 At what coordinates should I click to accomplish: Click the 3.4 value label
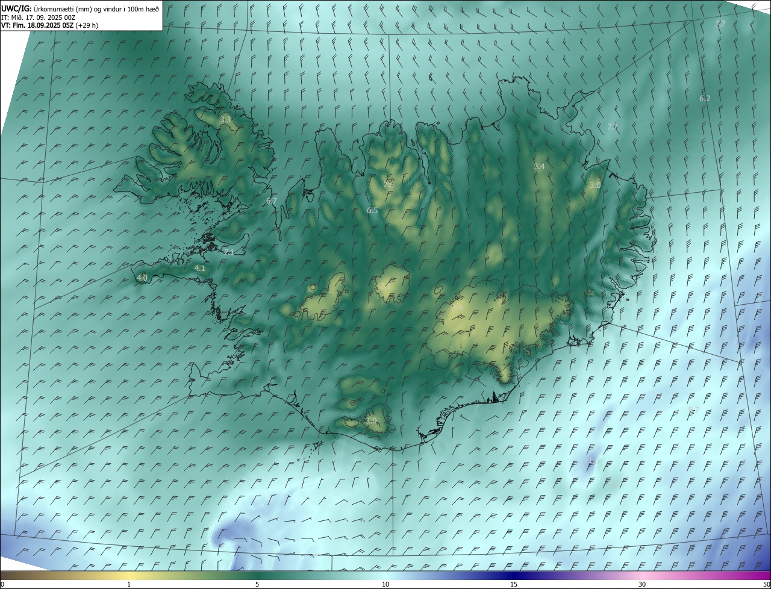tap(539, 166)
